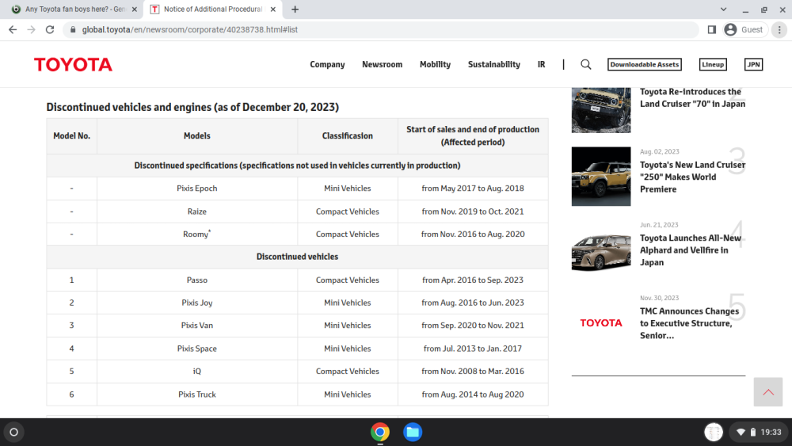
Task: Open Chrome three-dot menu
Action: pyautogui.click(x=779, y=30)
